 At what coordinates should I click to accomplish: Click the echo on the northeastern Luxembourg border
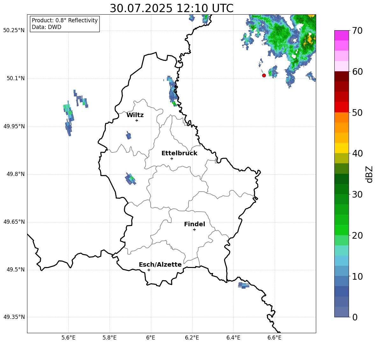pos(173,91)
